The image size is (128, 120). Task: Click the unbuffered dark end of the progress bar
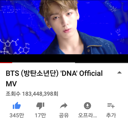point(102,63)
